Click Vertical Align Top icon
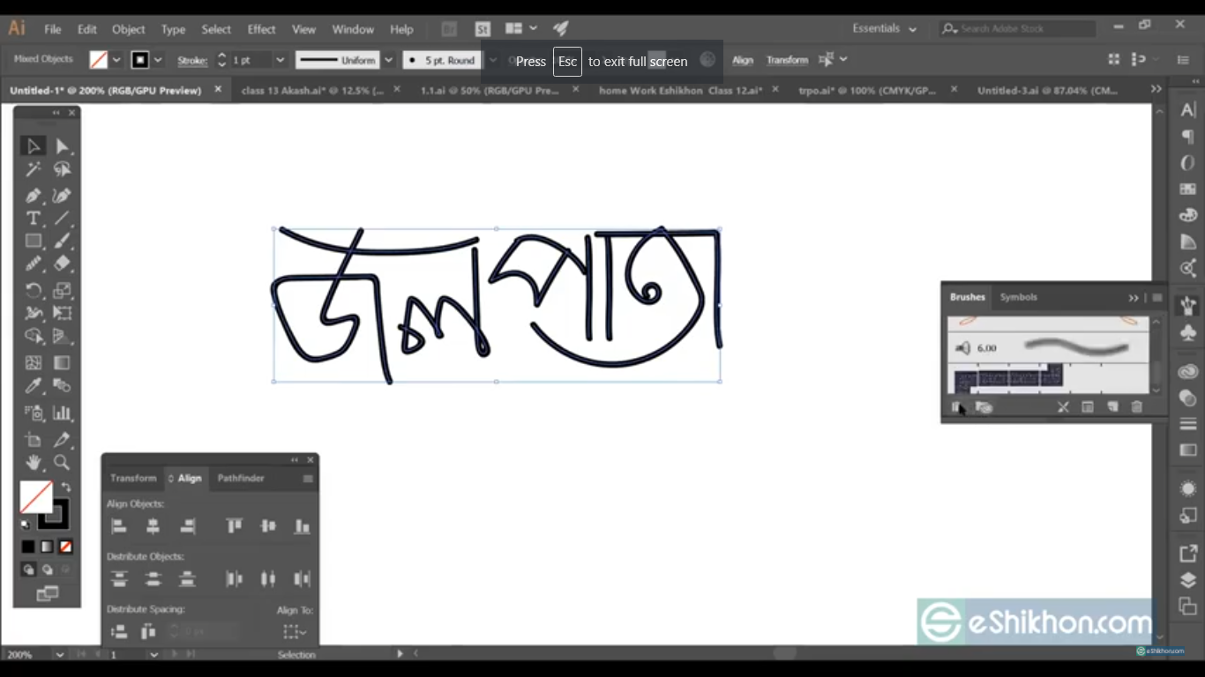The image size is (1205, 677). point(234,527)
